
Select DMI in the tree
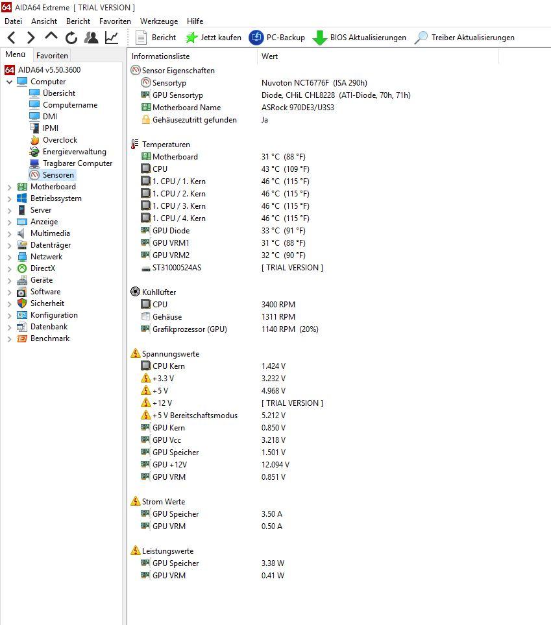(43, 117)
